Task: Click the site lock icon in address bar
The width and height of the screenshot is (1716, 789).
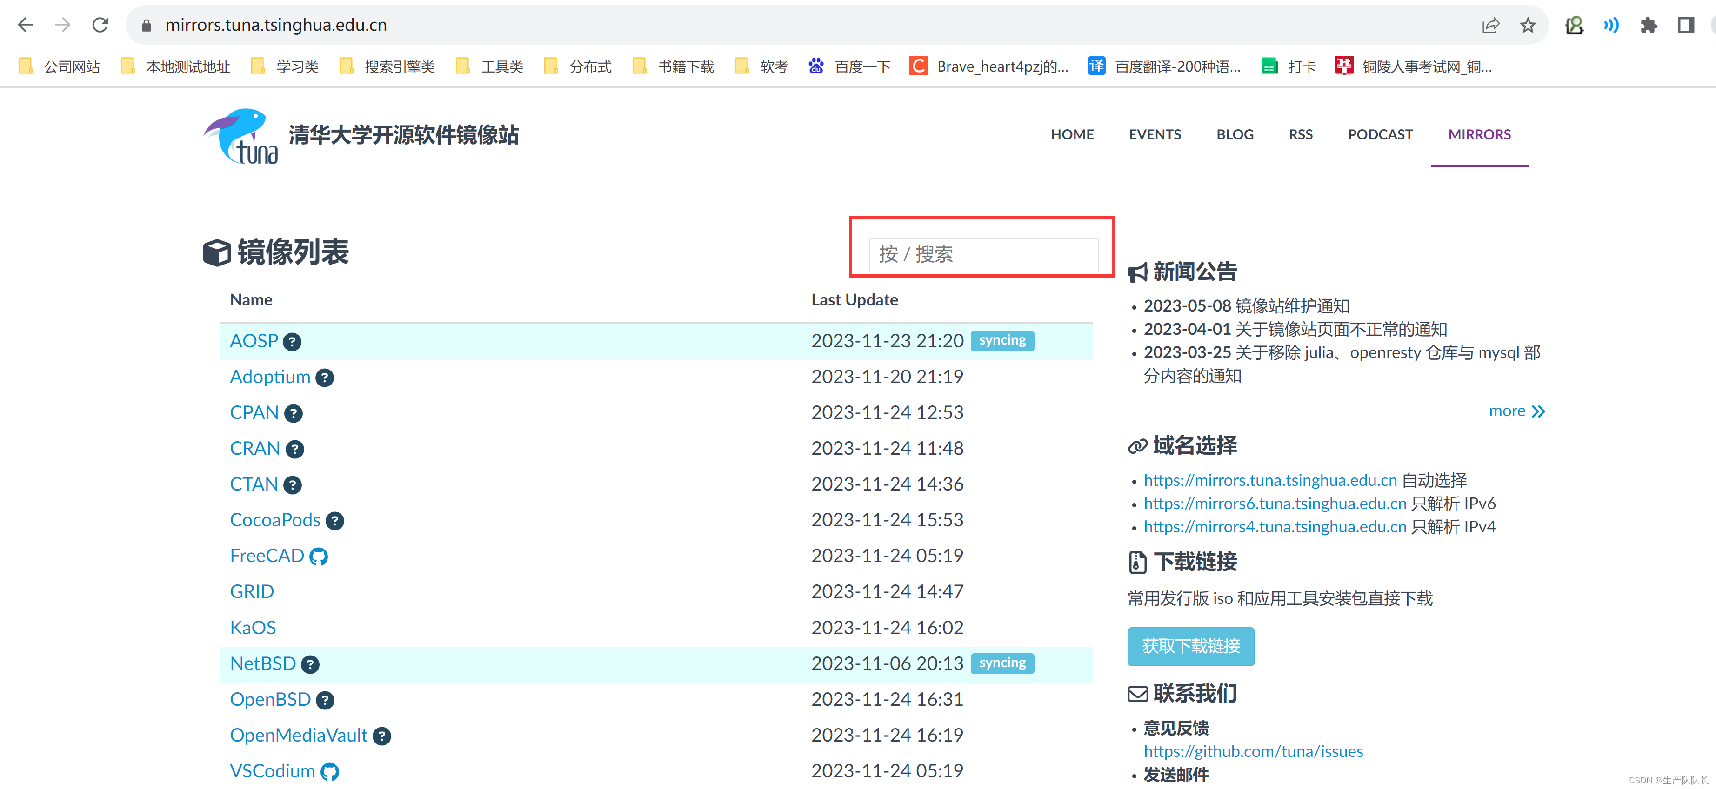Action: point(147,25)
